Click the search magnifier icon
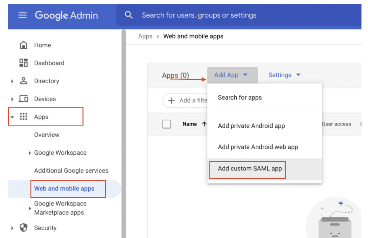368x238 pixels. [129, 15]
